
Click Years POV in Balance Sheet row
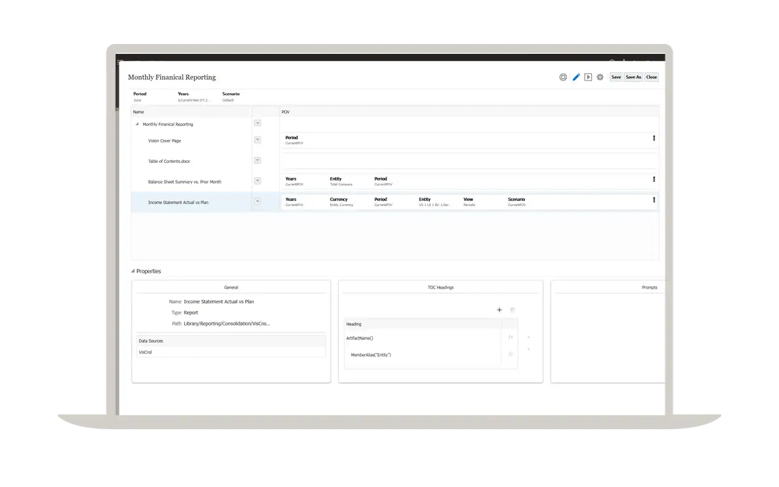294,181
